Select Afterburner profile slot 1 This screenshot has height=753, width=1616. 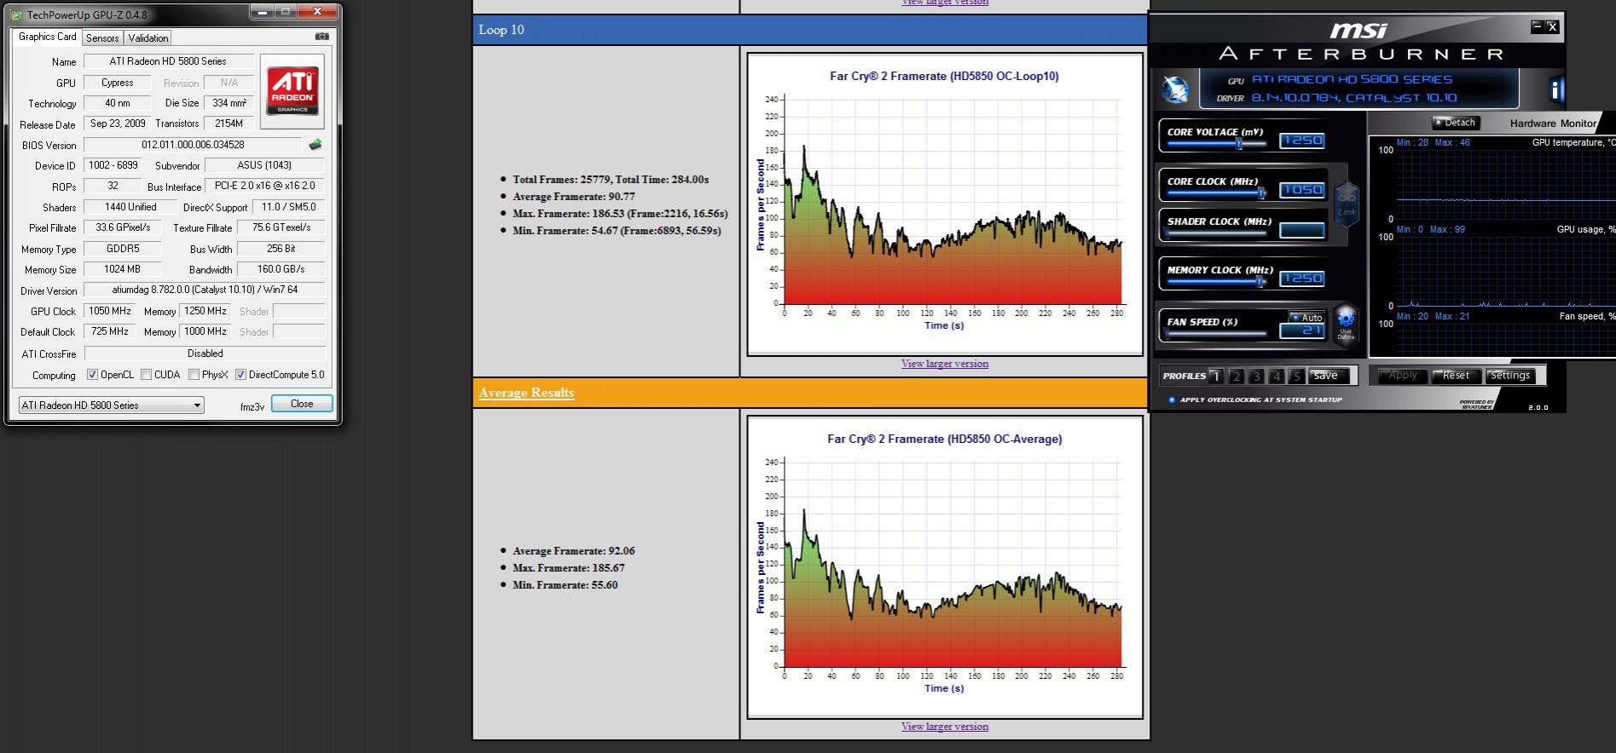[1216, 376]
